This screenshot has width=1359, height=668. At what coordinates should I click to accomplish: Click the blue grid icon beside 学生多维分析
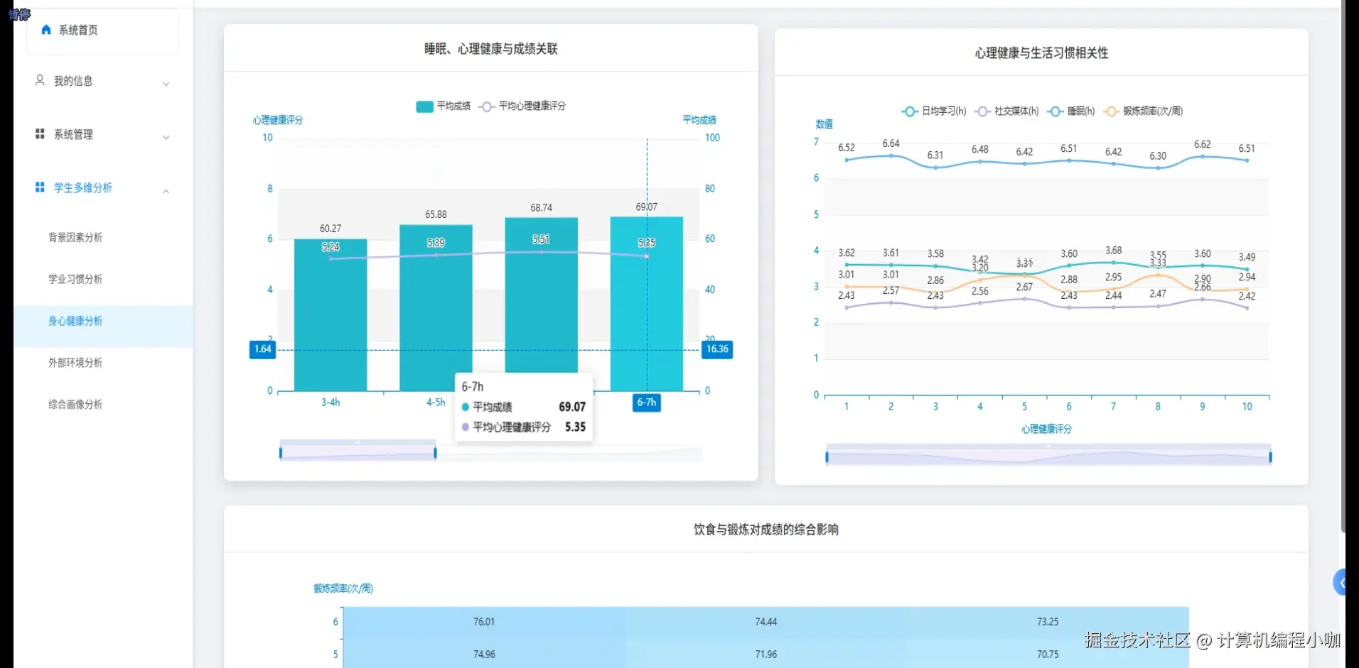40,187
